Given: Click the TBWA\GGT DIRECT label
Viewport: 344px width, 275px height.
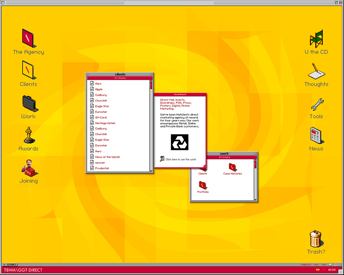Looking at the screenshot, I should [23, 270].
